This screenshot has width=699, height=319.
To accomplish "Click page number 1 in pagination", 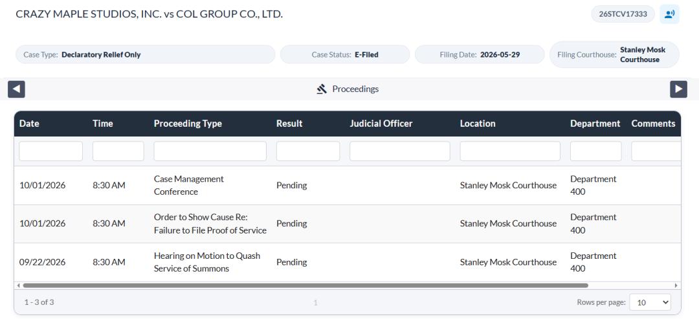I will pos(315,303).
